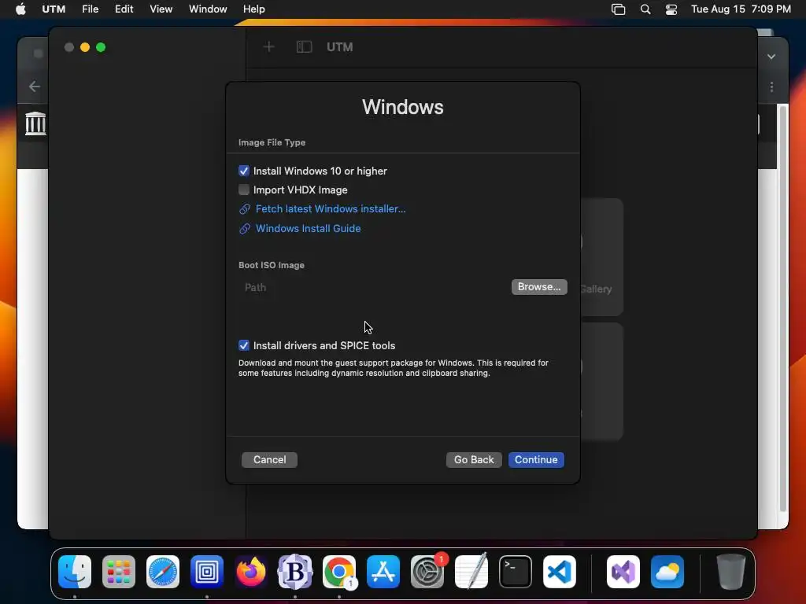Click the date and time display

click(x=741, y=9)
